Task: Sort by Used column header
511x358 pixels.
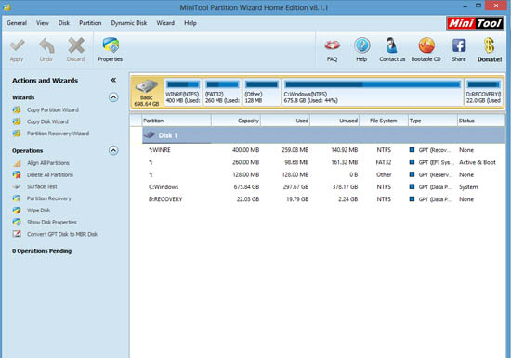Action: coord(285,121)
